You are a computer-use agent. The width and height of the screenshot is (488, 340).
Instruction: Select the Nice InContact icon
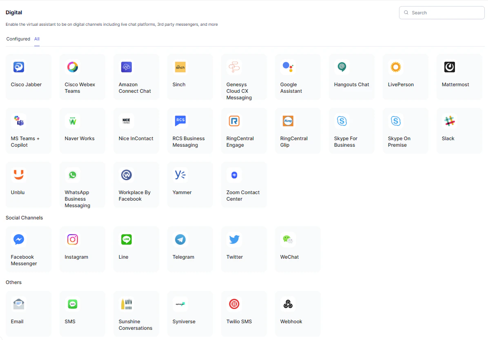[126, 121]
